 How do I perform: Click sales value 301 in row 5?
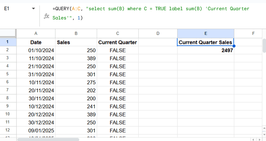(x=76, y=74)
